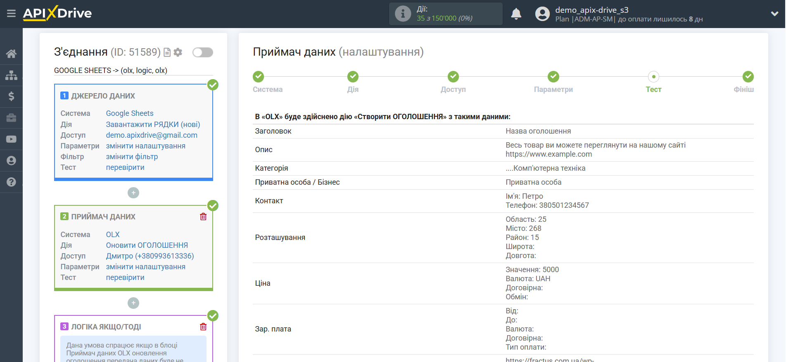This screenshot has width=786, height=362.
Task: Click Оновити ОГОЛОШЕННЯ action link
Action: coord(147,245)
